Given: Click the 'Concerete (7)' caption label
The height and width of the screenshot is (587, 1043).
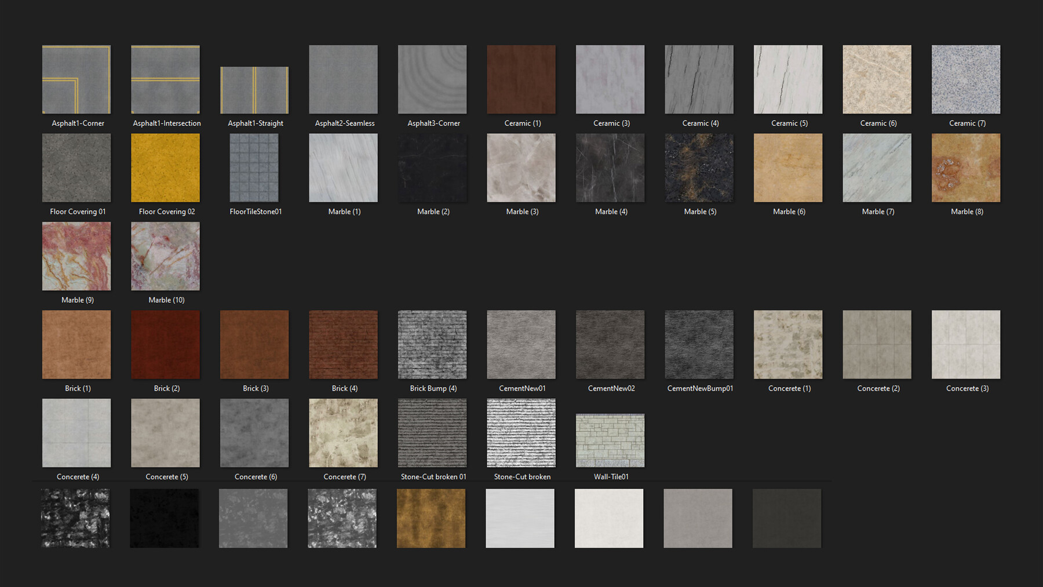Looking at the screenshot, I should (345, 476).
